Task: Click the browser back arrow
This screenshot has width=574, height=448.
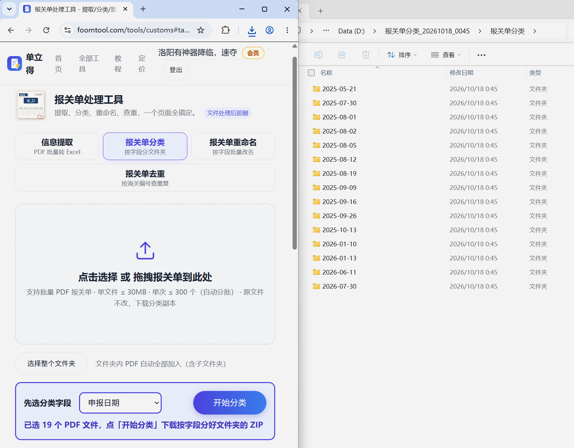Action: pos(11,30)
